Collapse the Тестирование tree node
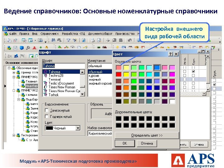 [x=14, y=135]
